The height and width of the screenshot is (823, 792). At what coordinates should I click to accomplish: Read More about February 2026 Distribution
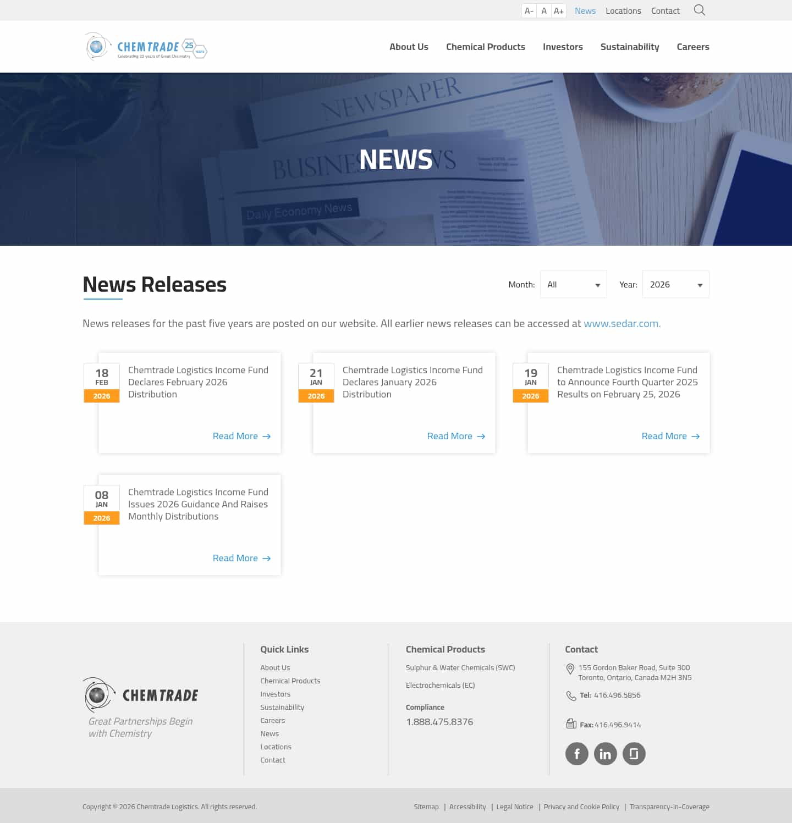235,436
